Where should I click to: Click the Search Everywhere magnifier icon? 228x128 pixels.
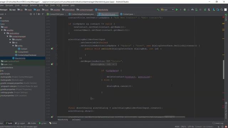point(222,10)
